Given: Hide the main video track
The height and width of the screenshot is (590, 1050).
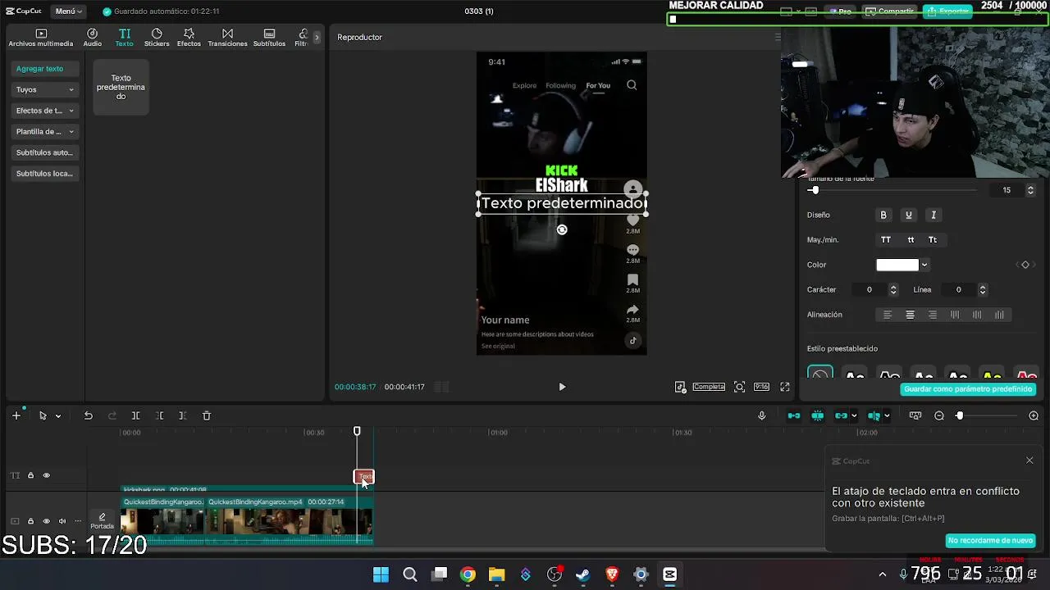Looking at the screenshot, I should 46,521.
